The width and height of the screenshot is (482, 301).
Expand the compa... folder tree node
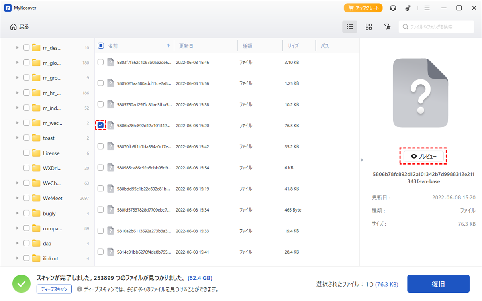point(17,228)
